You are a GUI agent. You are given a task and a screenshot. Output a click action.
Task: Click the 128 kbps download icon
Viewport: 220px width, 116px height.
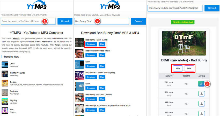201,113
